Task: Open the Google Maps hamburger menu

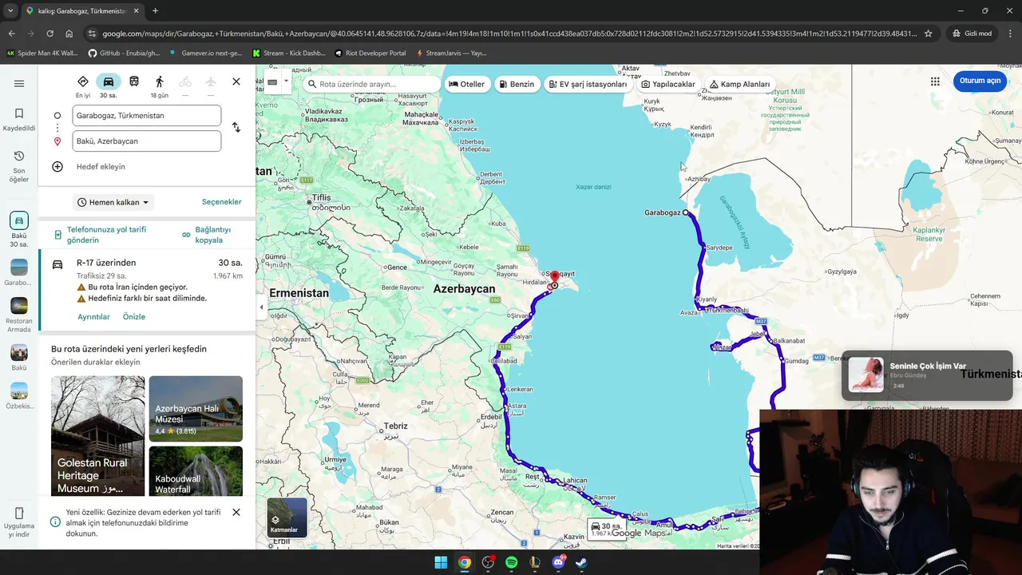Action: [x=19, y=83]
